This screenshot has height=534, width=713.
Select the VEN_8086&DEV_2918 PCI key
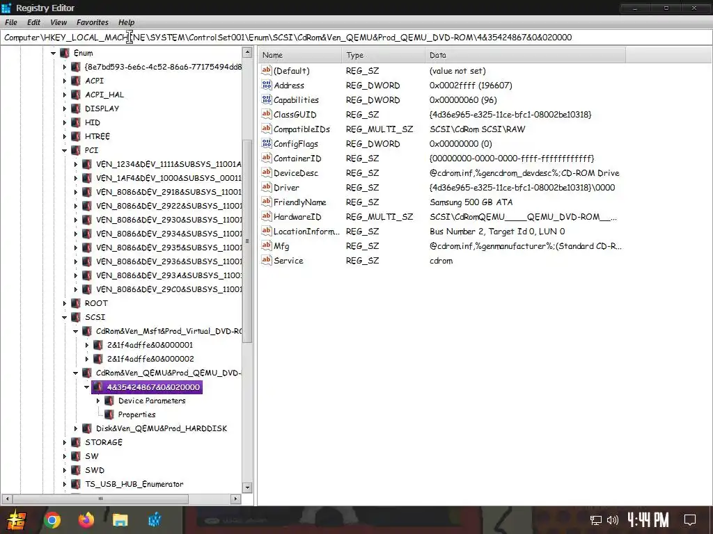click(x=169, y=192)
